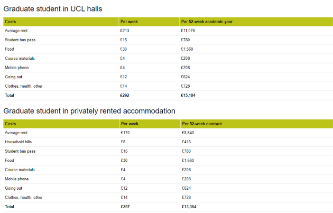Select 'Going out' label in privately rented table

14,188
